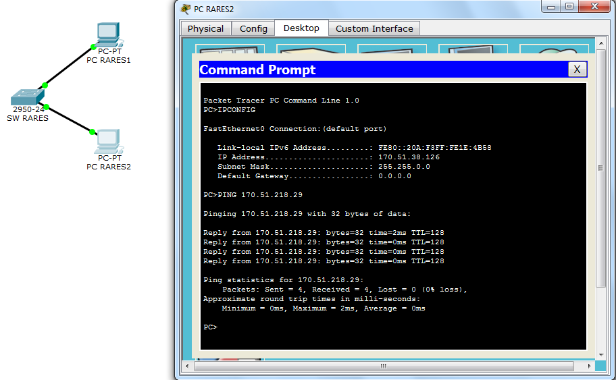This screenshot has width=616, height=380.
Task: Close the Command Prompt with X button
Action: 577,70
